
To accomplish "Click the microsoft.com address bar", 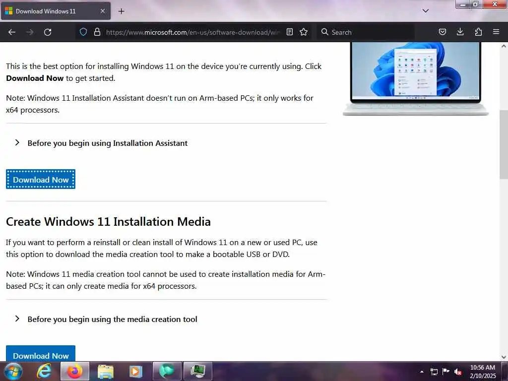I will pos(193,32).
